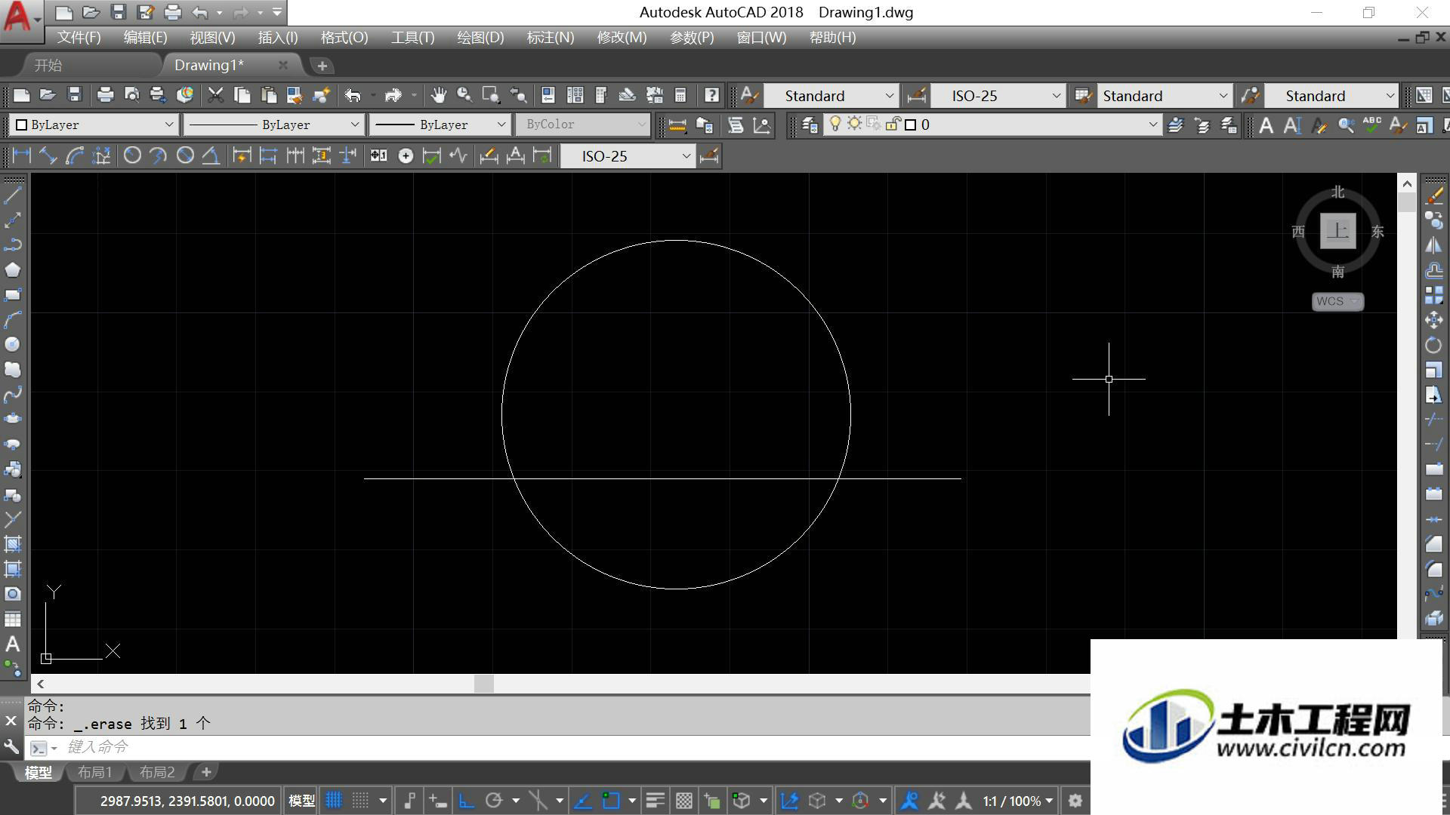Click the Match Properties icon

(x=321, y=95)
